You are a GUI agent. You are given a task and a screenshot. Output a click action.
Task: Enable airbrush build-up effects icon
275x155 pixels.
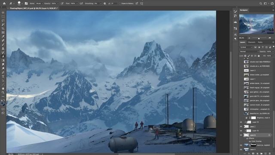tap(81, 3)
